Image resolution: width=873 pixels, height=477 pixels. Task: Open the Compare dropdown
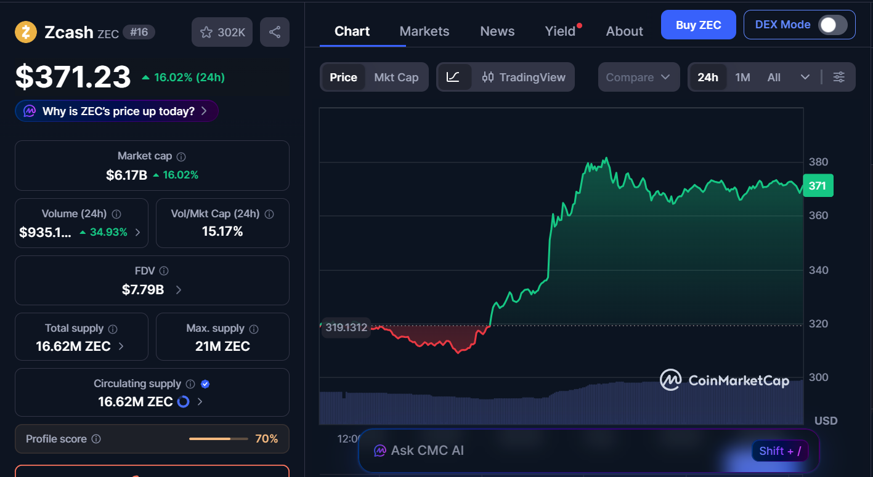tap(638, 77)
